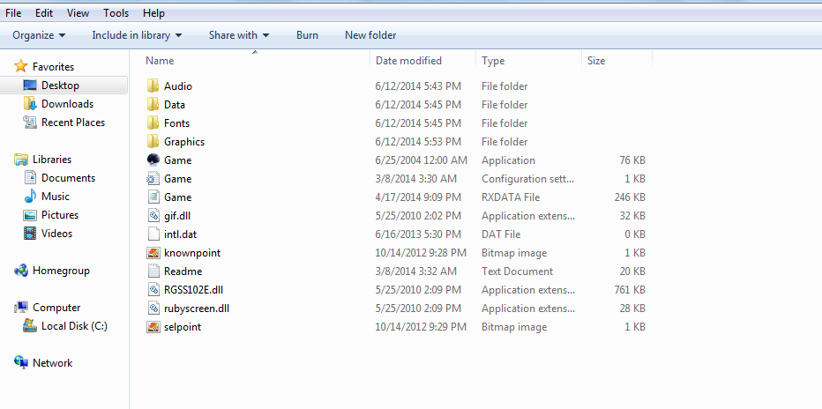Sort files by Date modified column
Screen dimensions: 822x409
[408, 61]
